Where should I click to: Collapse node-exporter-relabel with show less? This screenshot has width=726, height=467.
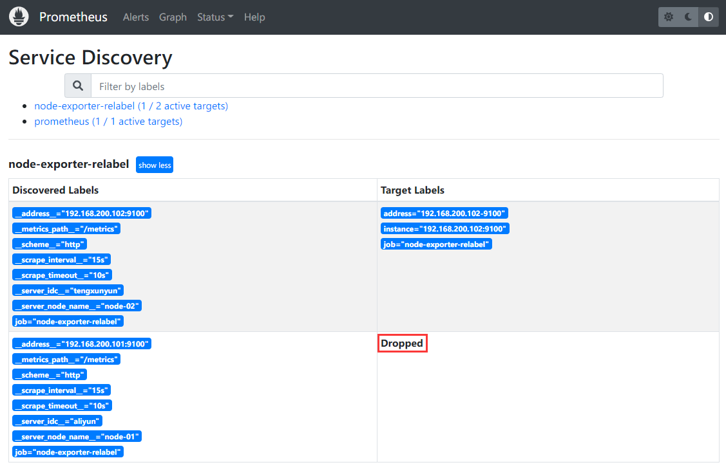155,165
